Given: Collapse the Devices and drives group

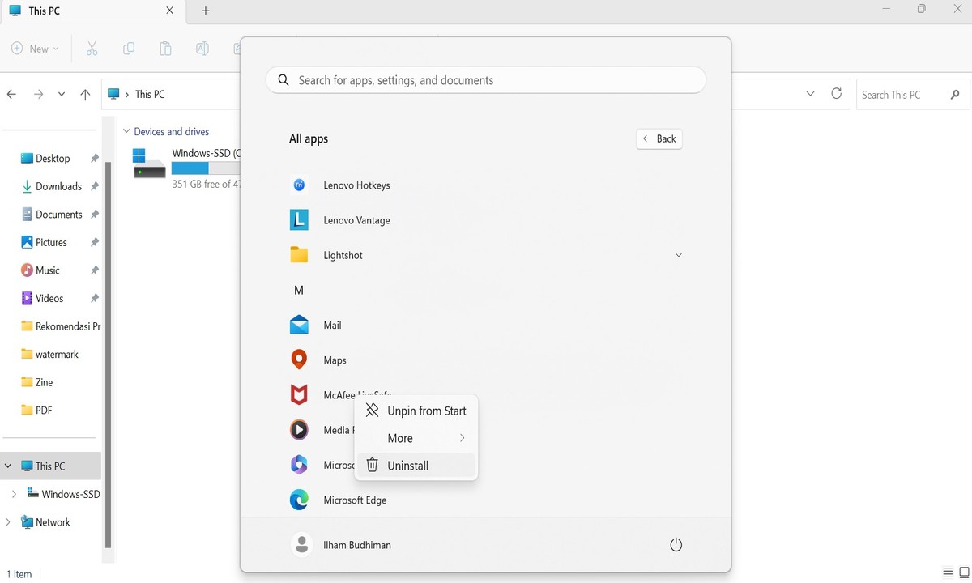Looking at the screenshot, I should coord(126,131).
